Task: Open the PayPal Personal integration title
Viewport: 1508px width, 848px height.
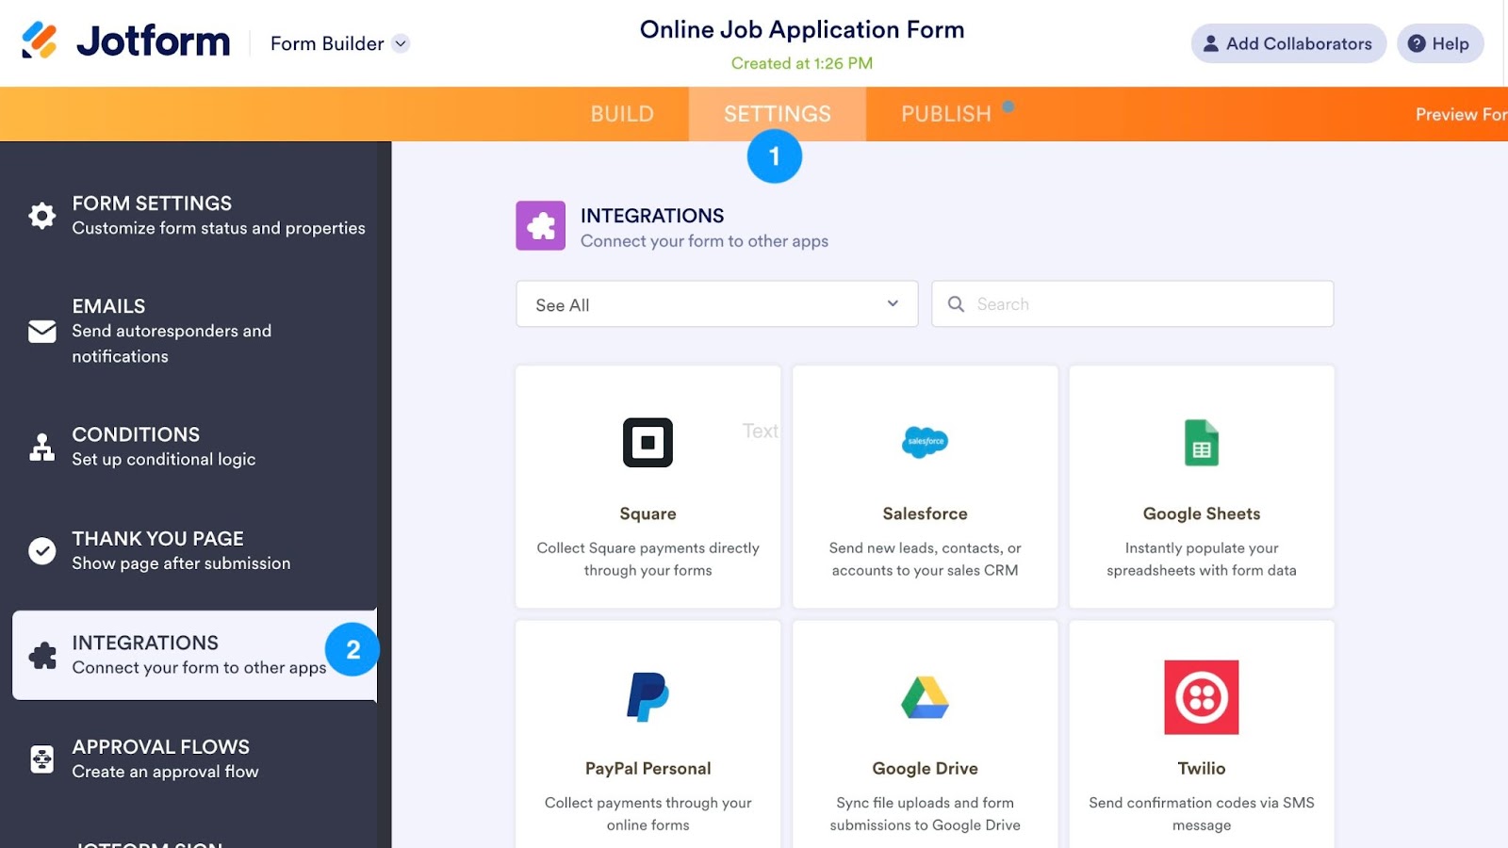Action: click(x=648, y=768)
